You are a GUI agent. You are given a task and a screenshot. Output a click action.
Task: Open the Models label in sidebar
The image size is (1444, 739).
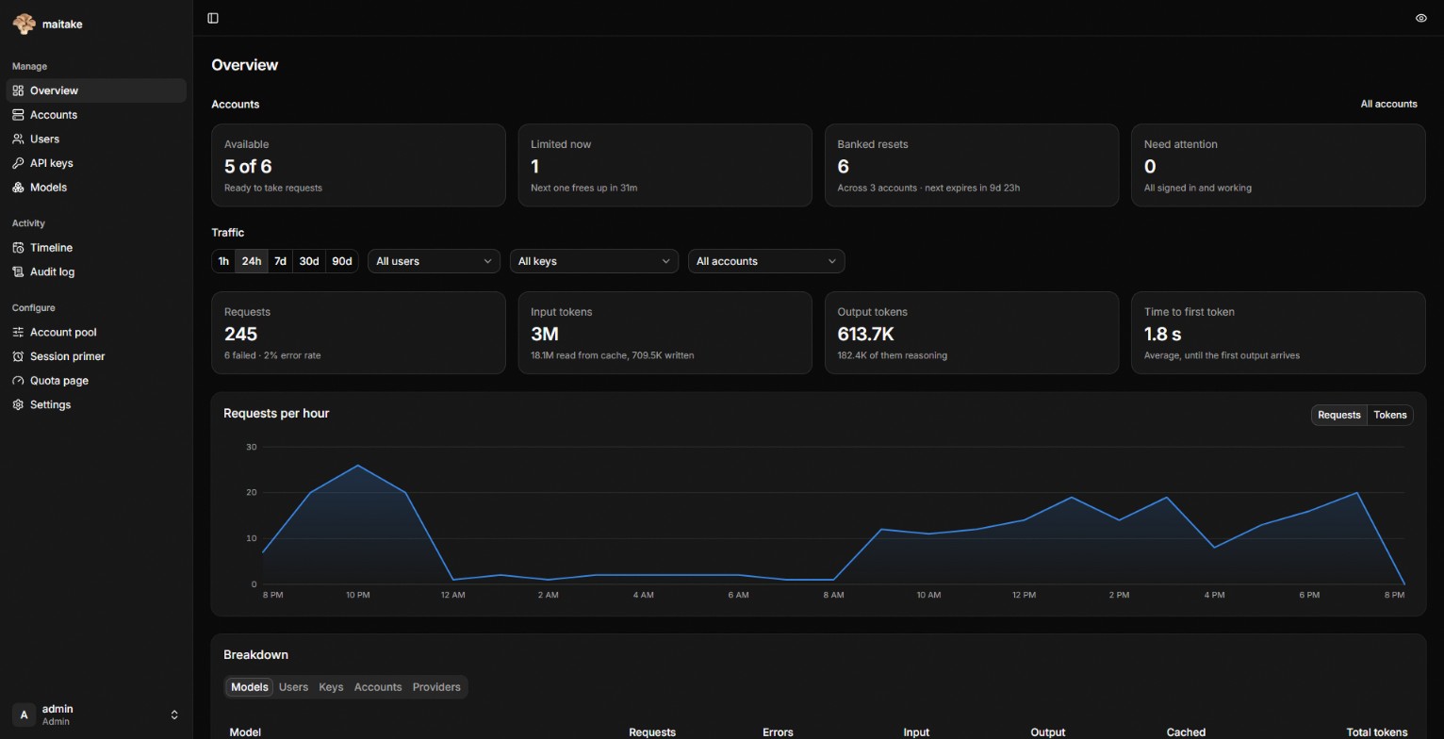[x=48, y=188]
